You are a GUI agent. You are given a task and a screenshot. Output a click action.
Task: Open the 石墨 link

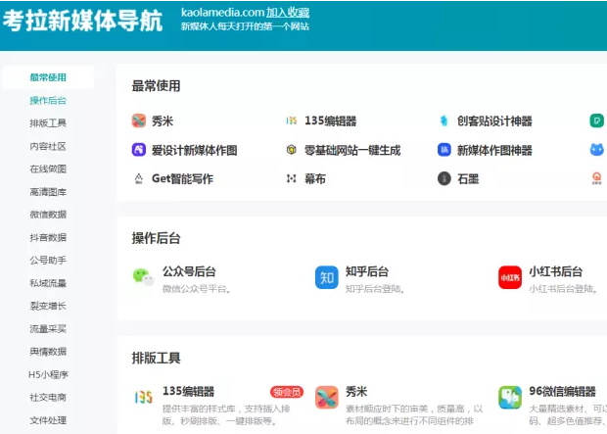click(x=468, y=178)
